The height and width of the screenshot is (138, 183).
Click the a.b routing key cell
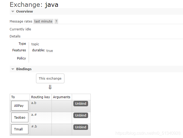tap(41, 106)
